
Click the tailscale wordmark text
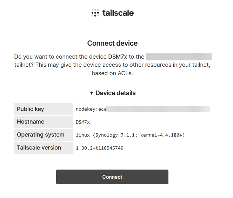pyautogui.click(x=118, y=13)
